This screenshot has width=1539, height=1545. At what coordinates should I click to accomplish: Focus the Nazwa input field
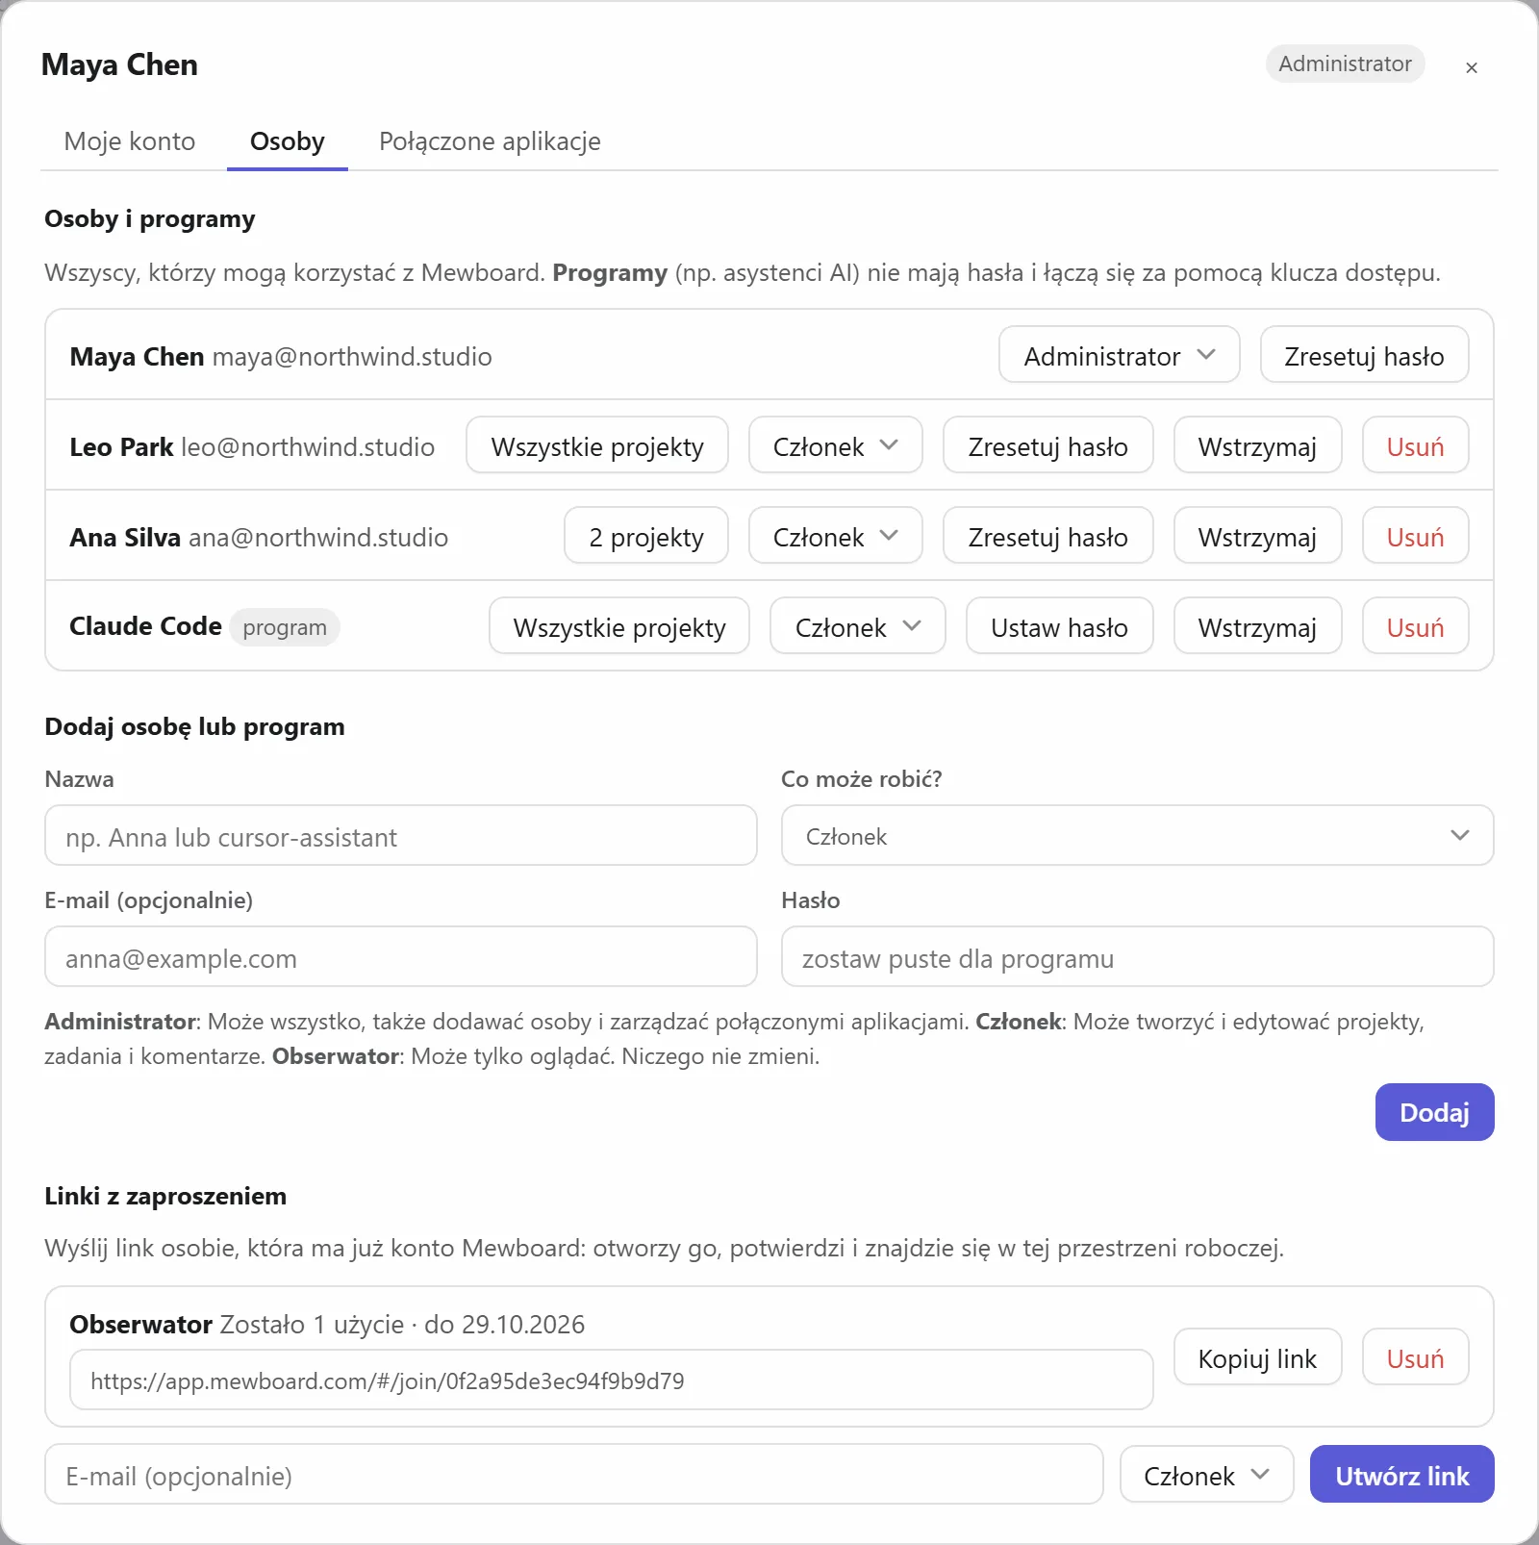[x=401, y=836]
